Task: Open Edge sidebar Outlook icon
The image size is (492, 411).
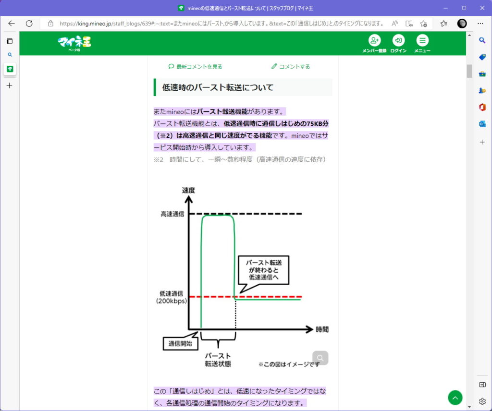Action: tap(482, 124)
